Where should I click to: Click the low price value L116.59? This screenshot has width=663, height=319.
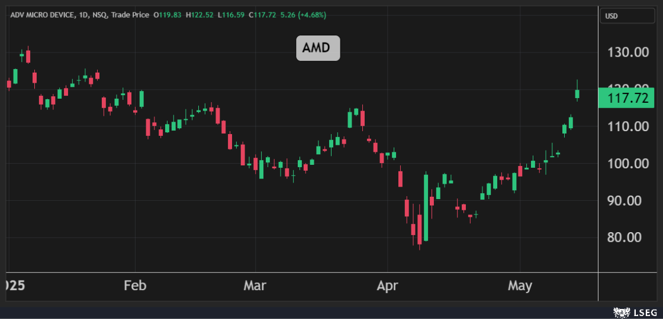231,15
